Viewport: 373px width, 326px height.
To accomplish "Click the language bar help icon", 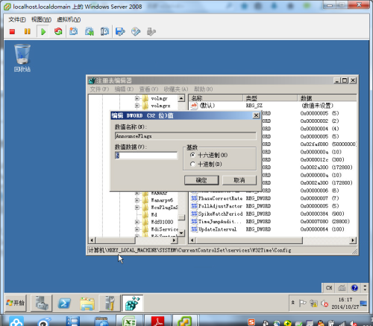I will point(354,288).
